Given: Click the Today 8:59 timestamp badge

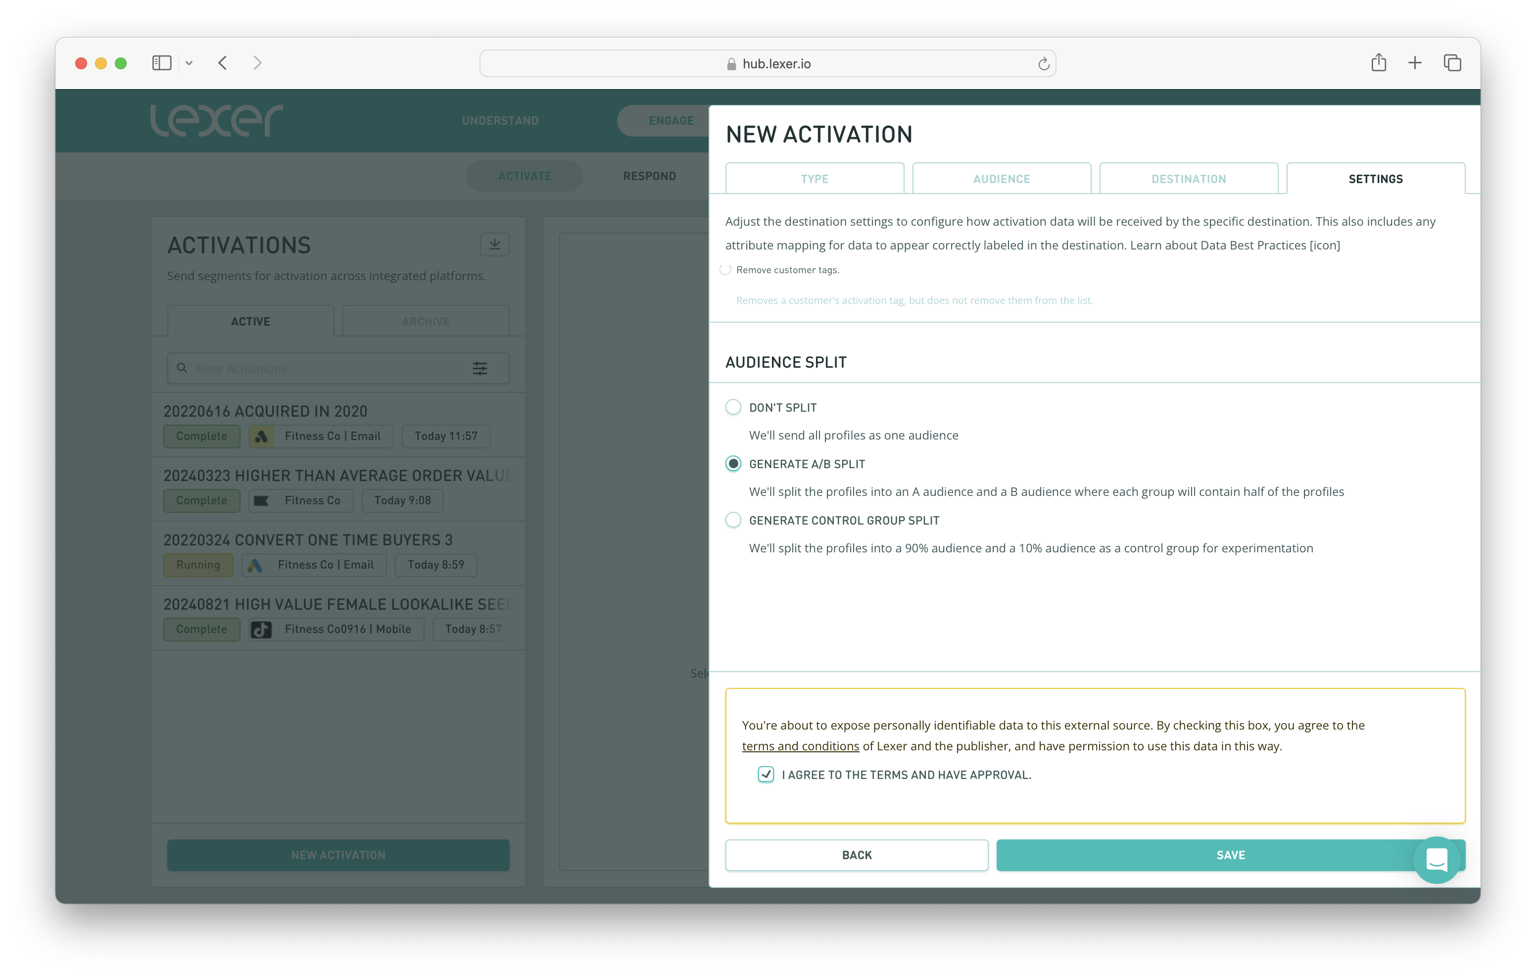Looking at the screenshot, I should [435, 565].
